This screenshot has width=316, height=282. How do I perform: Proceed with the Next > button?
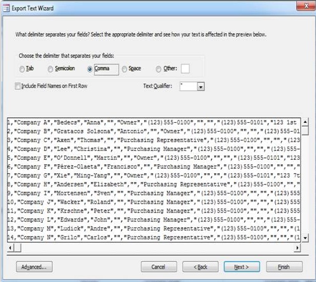coord(242,267)
